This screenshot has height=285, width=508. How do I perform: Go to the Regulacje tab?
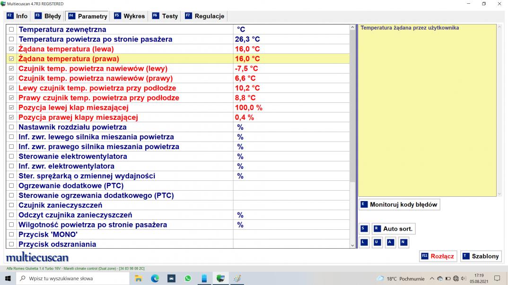click(x=204, y=16)
